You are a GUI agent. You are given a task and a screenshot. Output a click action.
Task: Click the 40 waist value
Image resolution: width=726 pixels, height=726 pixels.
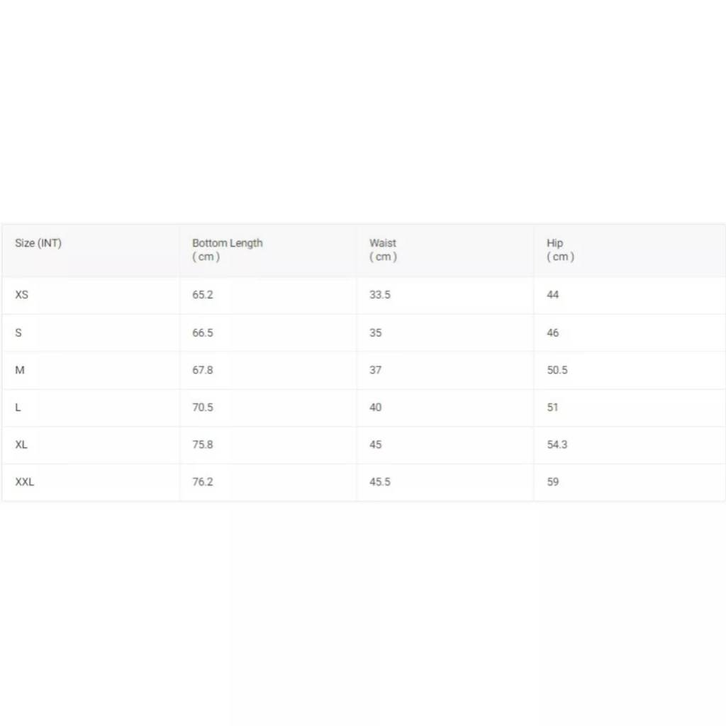(376, 408)
